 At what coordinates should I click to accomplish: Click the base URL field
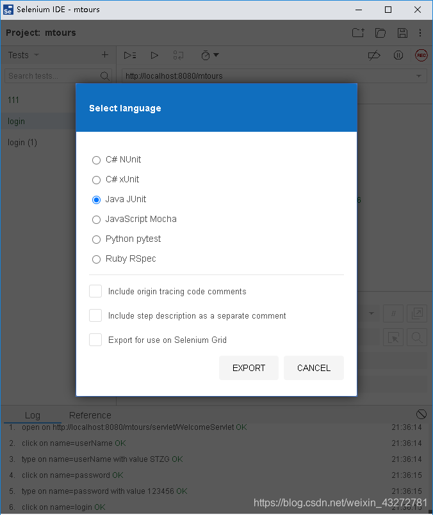[x=274, y=76]
